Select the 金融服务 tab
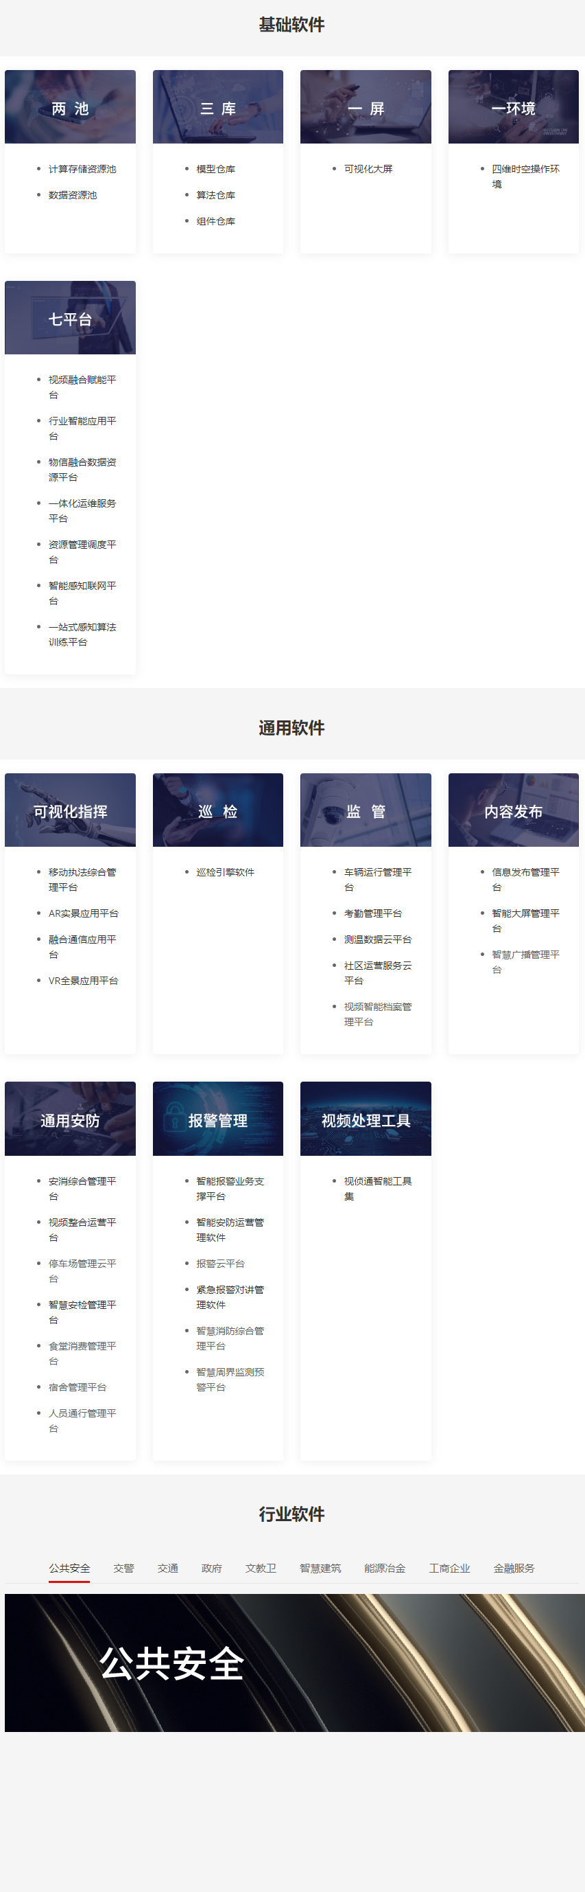585x1892 pixels. tap(514, 1567)
